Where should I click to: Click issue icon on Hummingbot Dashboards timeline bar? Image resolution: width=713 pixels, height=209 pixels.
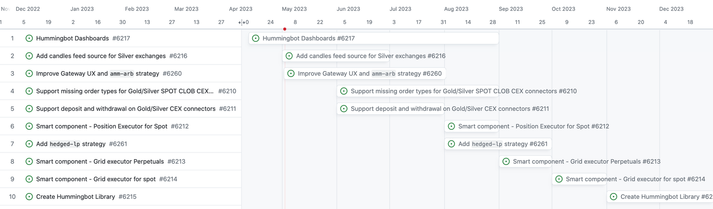[256, 38]
